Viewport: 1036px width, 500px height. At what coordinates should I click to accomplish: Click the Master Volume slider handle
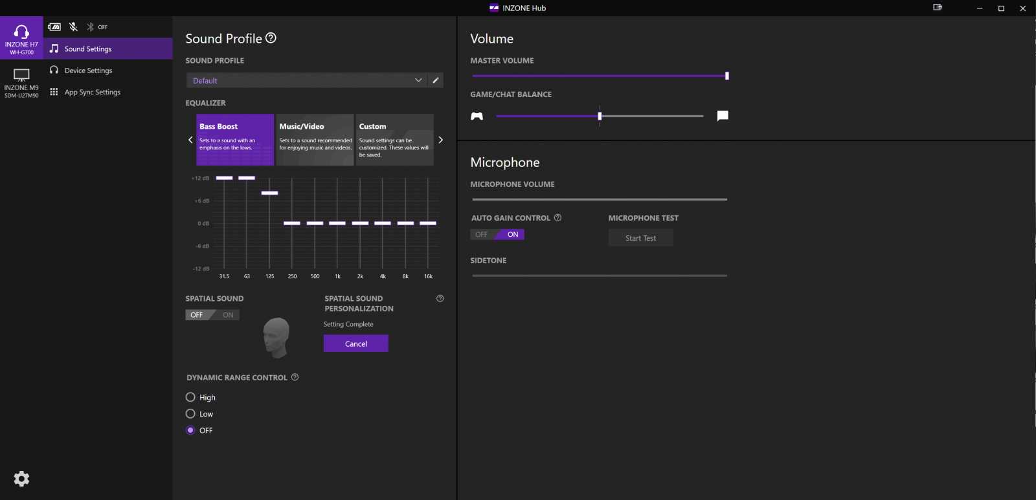click(x=727, y=76)
